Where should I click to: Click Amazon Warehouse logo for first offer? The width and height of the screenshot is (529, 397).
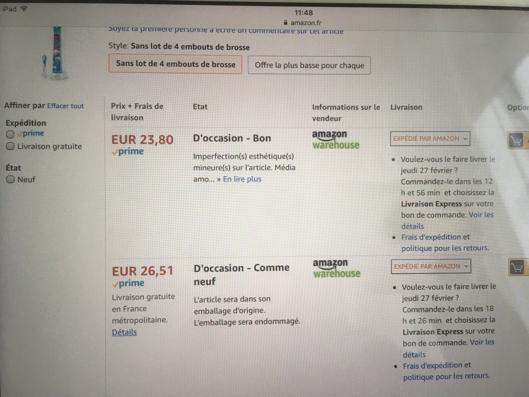point(336,140)
